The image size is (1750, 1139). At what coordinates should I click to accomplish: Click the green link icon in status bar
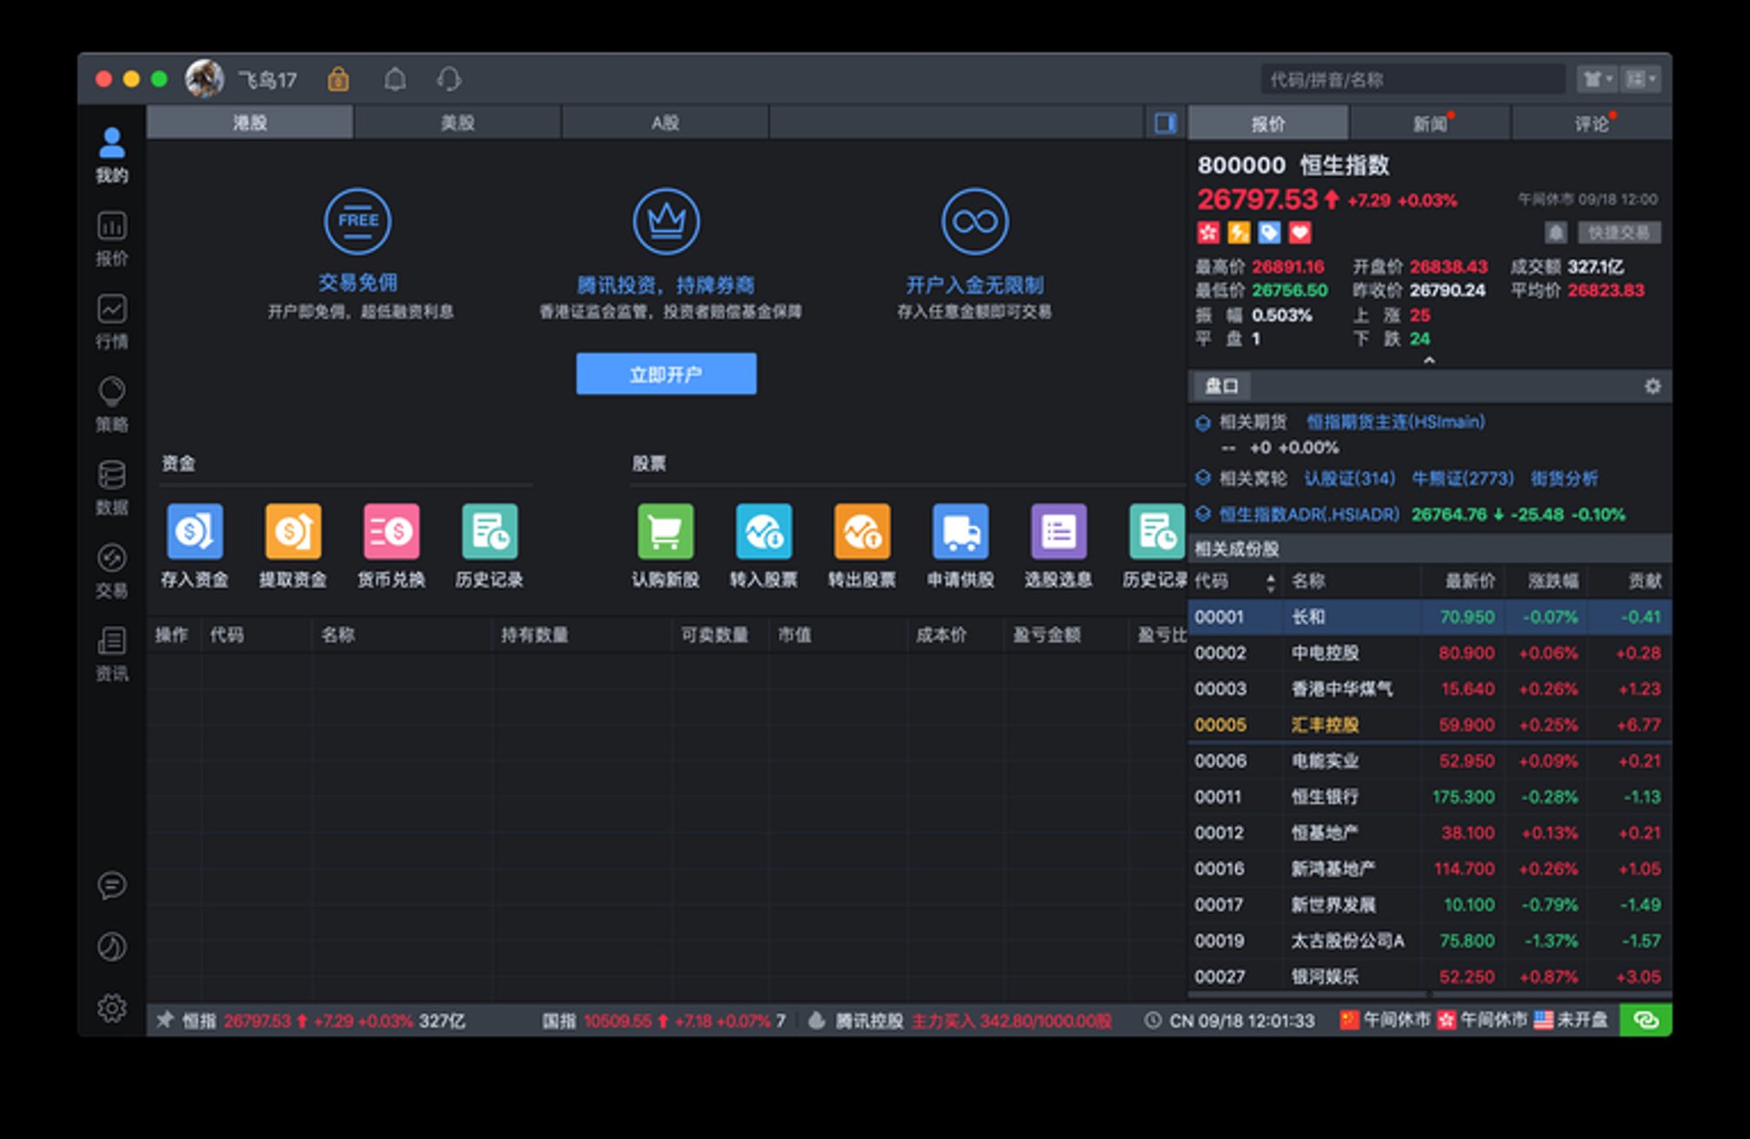click(1645, 1020)
